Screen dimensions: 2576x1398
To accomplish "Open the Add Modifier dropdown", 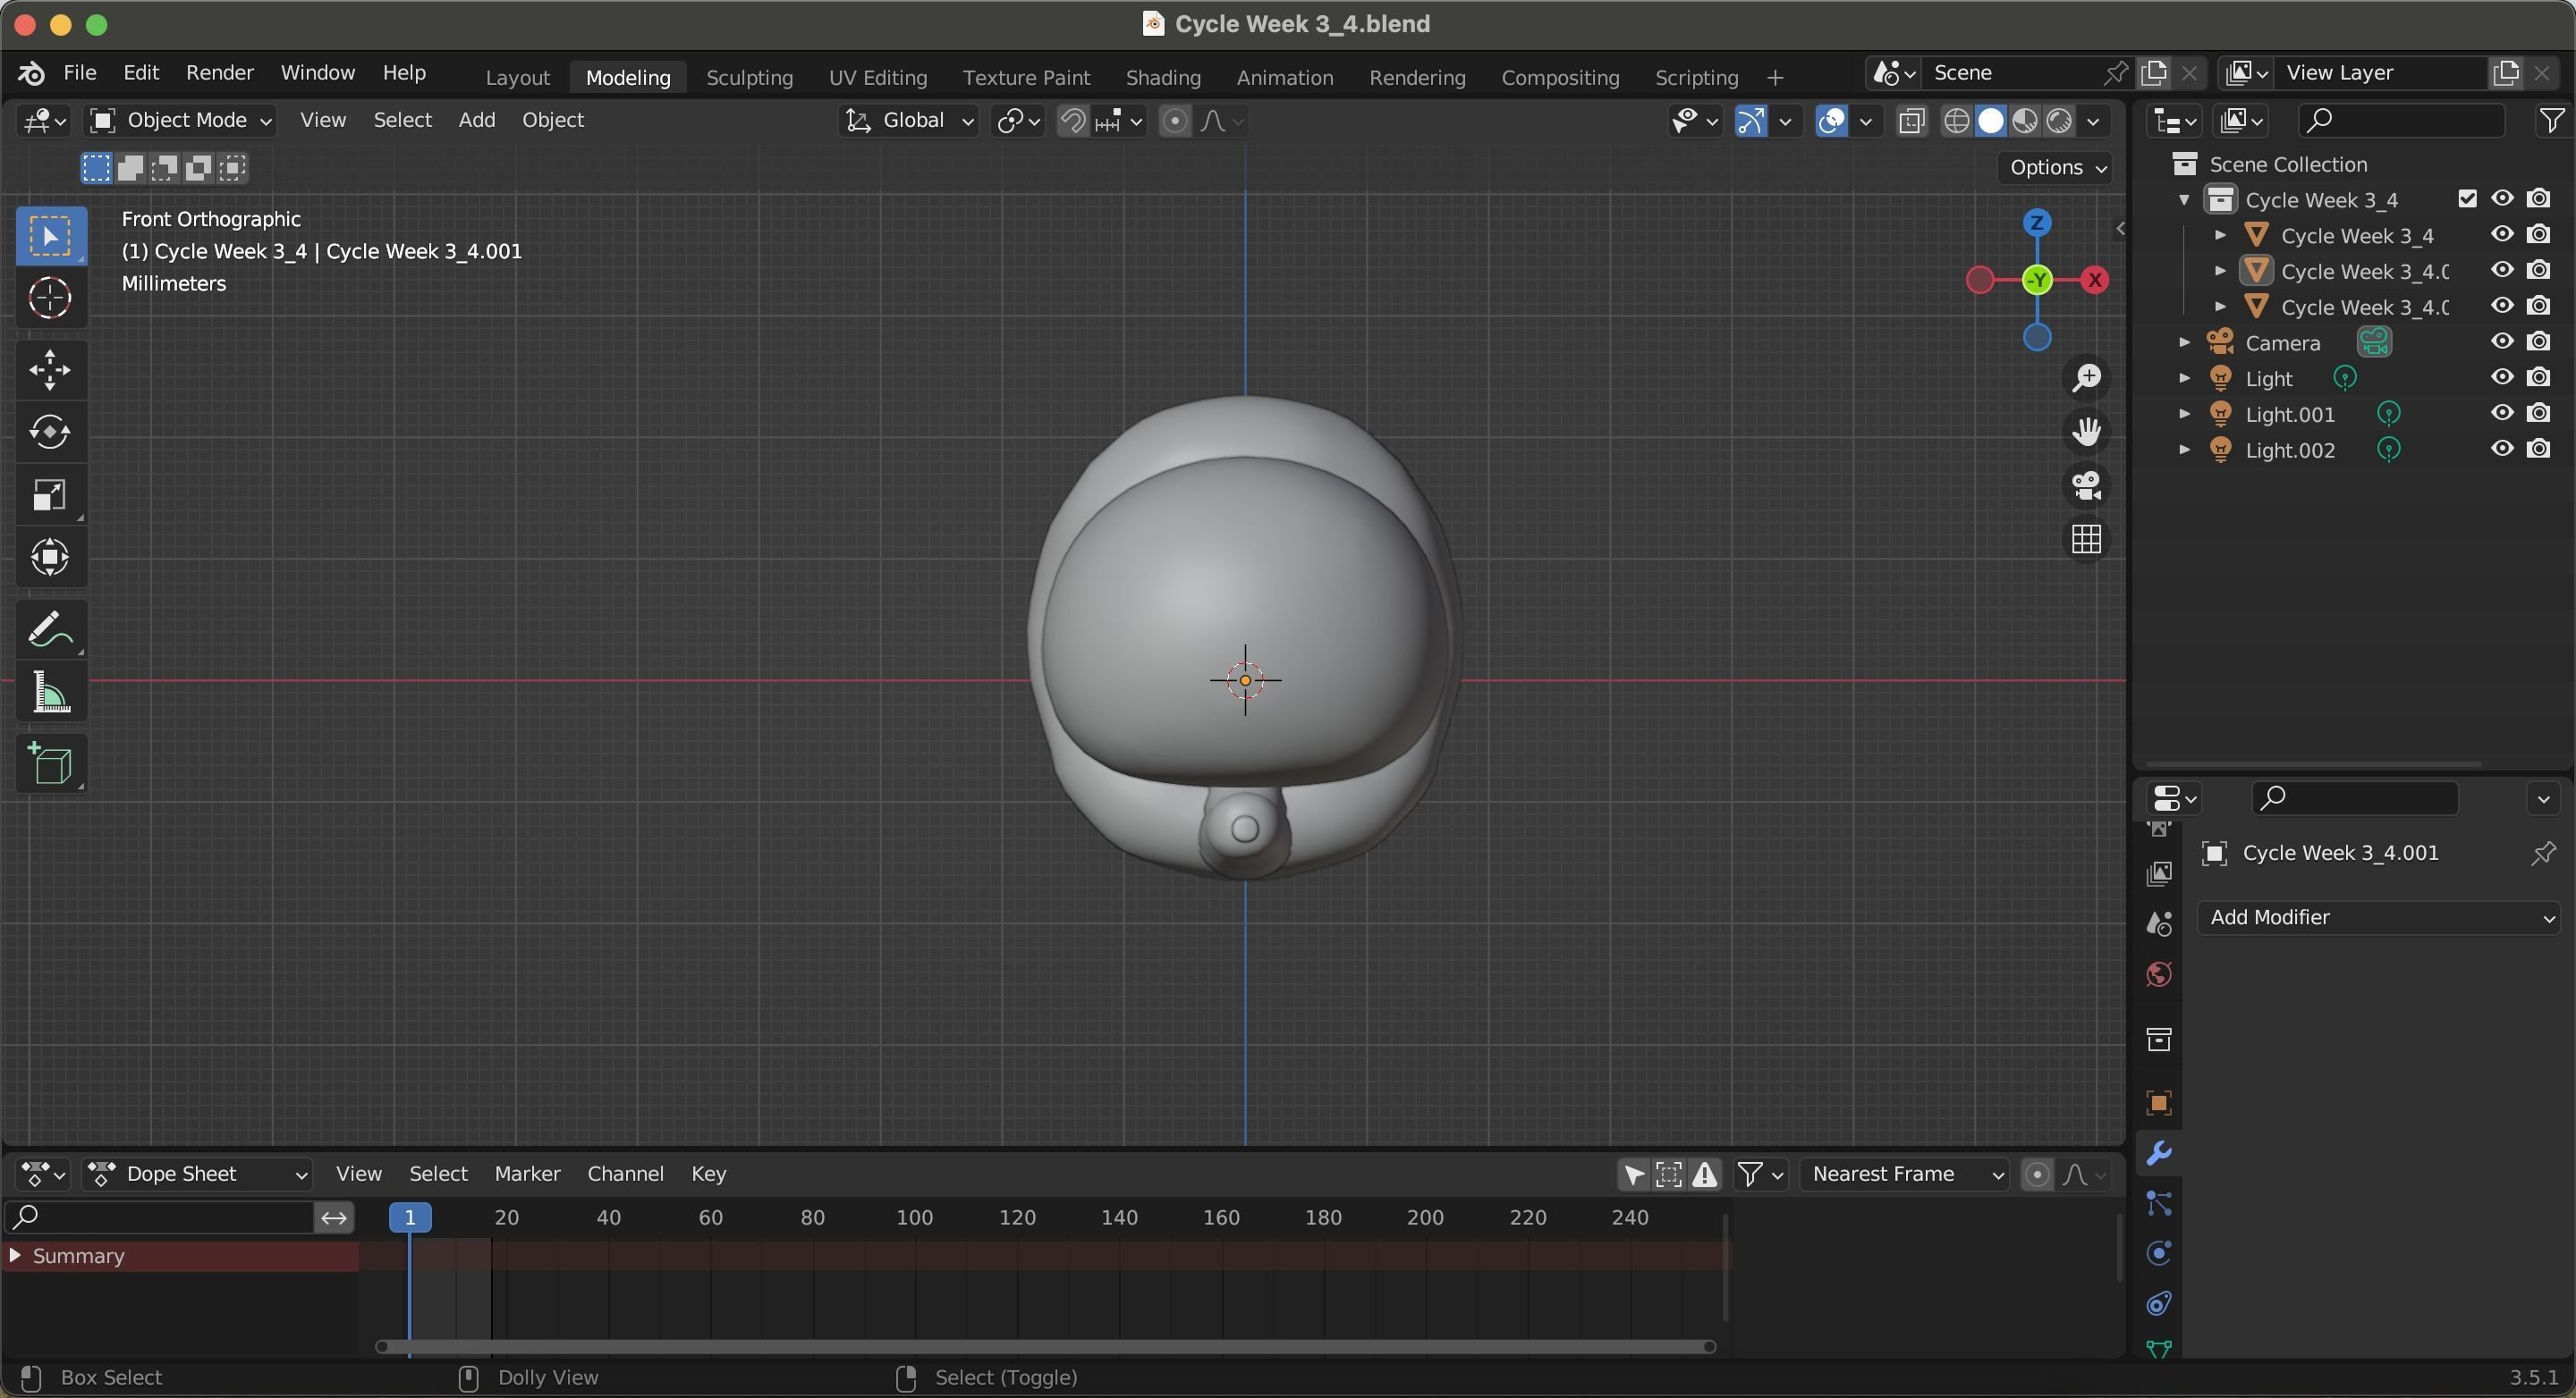I will (2377, 917).
